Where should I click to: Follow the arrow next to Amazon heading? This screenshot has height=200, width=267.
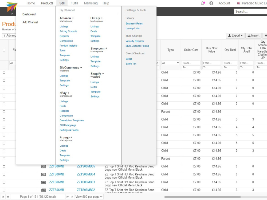73,18
